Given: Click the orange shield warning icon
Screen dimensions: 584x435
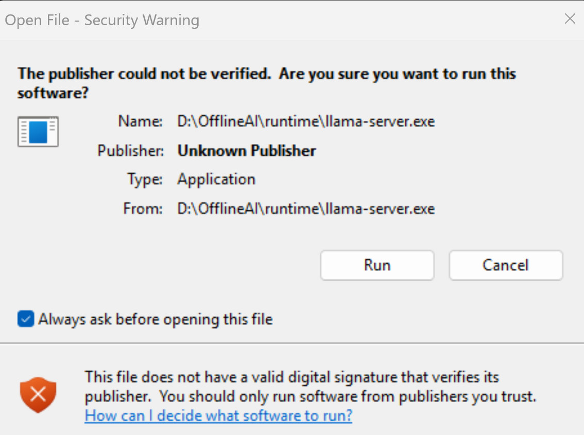Looking at the screenshot, I should [x=38, y=395].
